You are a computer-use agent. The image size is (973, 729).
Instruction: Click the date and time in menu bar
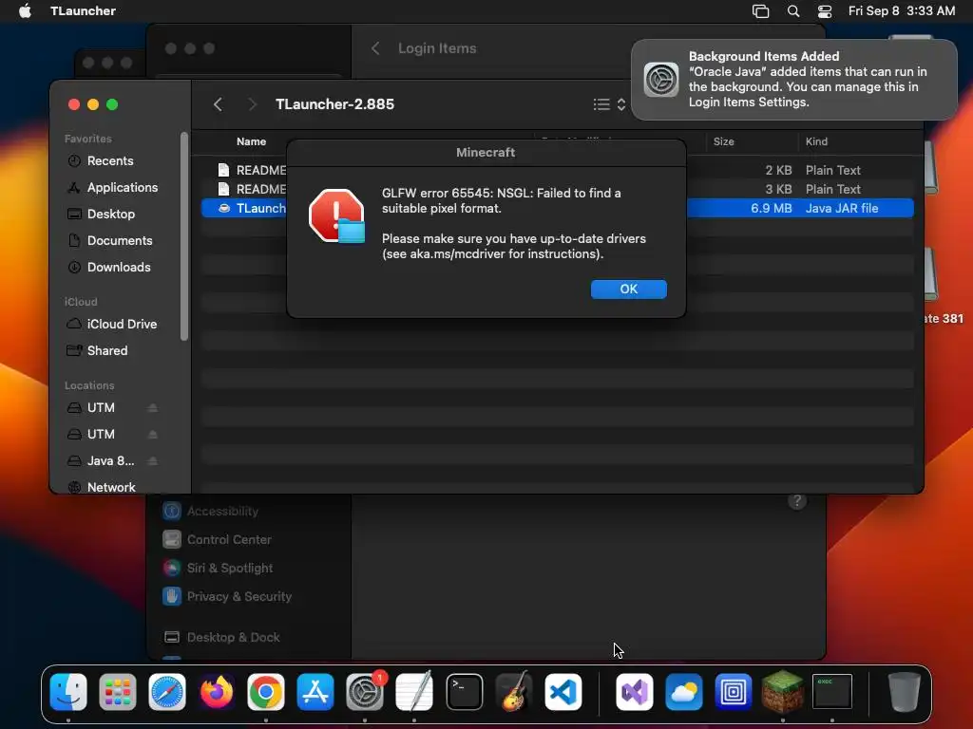click(x=902, y=10)
